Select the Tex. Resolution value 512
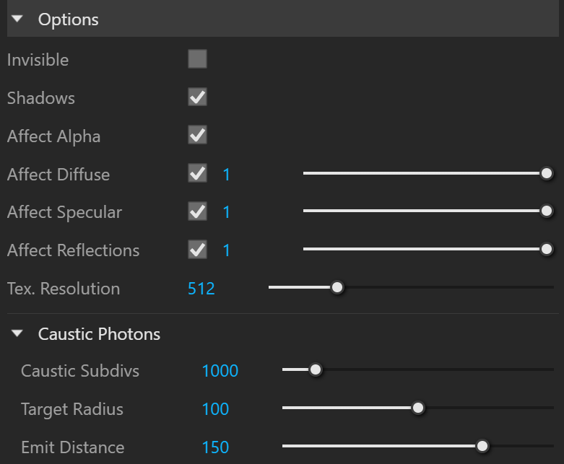 [x=201, y=289]
